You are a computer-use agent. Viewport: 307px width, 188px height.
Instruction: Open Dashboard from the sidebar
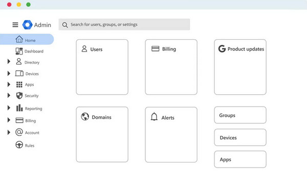(x=34, y=51)
